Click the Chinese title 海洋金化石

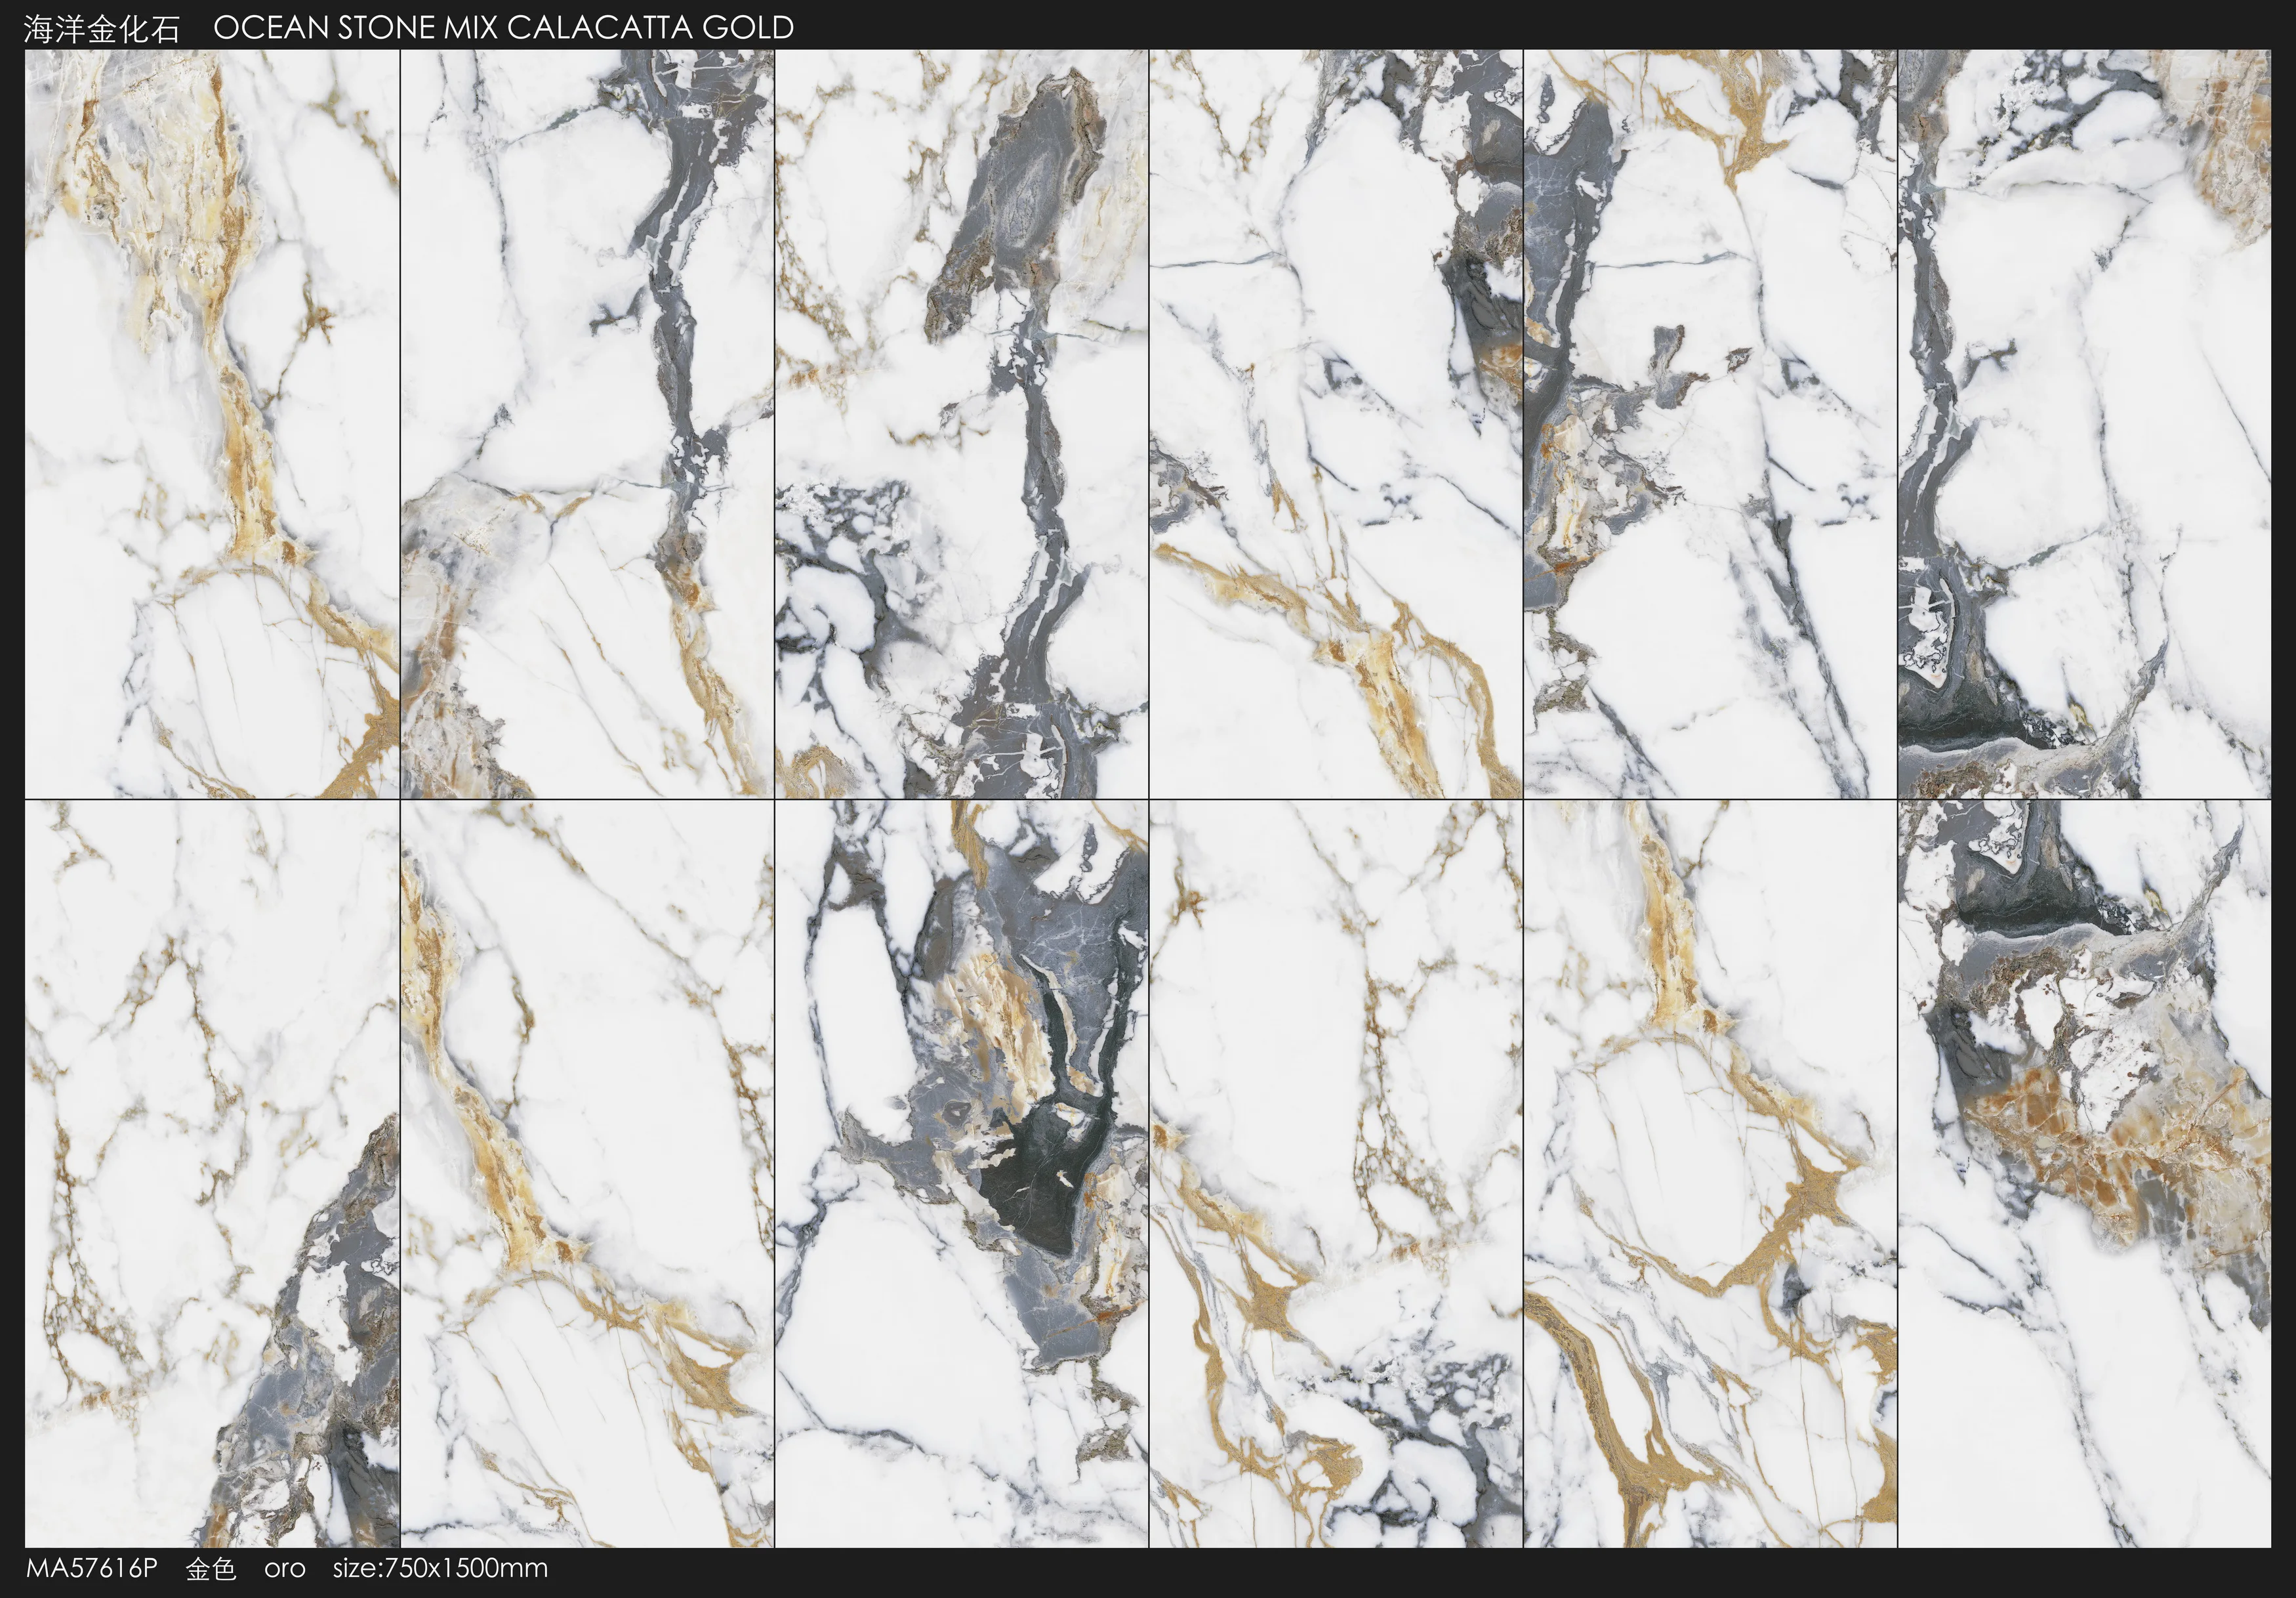(x=102, y=29)
